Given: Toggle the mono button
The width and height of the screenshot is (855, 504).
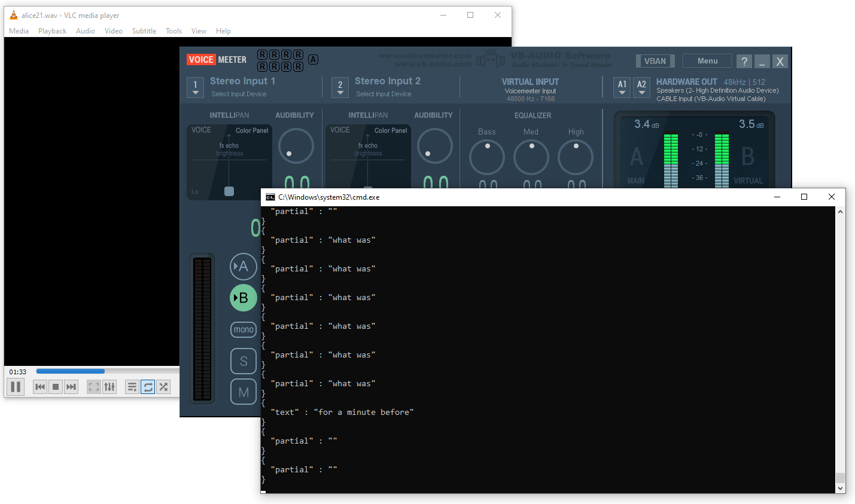Looking at the screenshot, I should pyautogui.click(x=244, y=329).
